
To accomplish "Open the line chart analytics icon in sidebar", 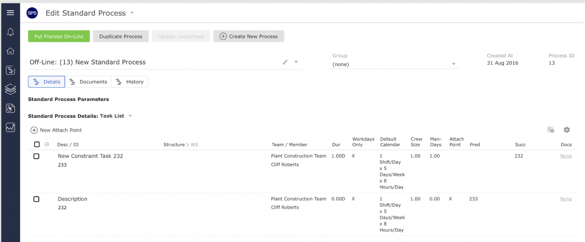I will (10, 128).
